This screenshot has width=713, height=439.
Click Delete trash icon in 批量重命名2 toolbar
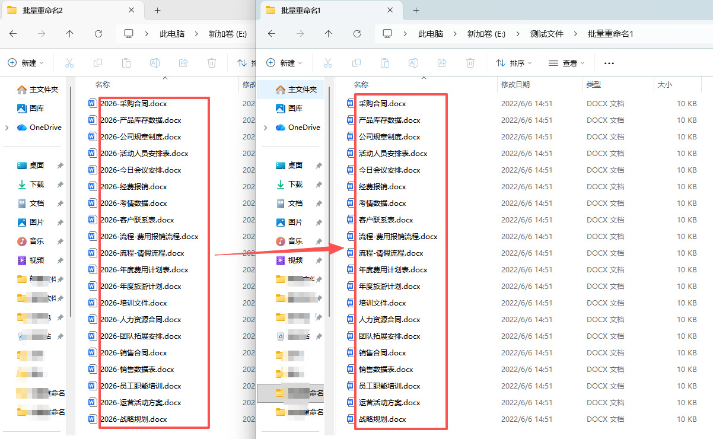click(x=212, y=63)
